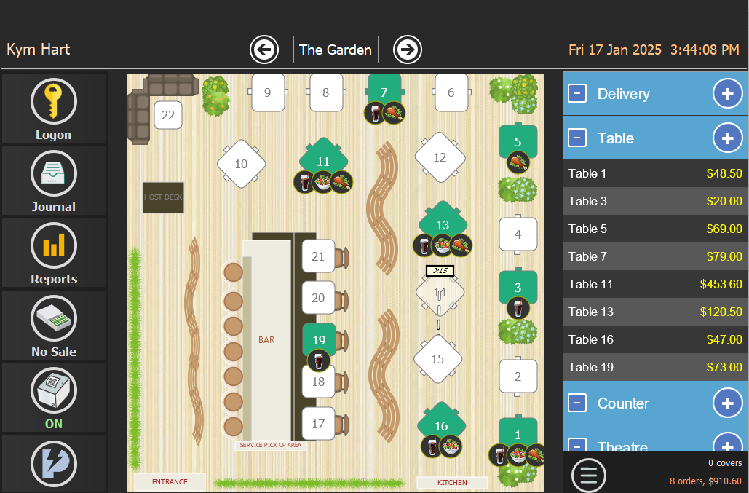
Task: Select the lightning bolt P icon in sidebar
Action: (x=54, y=464)
